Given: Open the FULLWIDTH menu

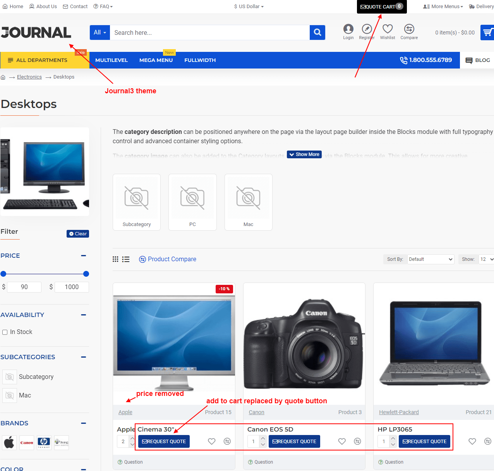Looking at the screenshot, I should tap(200, 60).
